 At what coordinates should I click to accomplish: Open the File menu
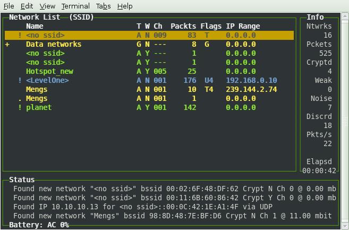[9, 6]
